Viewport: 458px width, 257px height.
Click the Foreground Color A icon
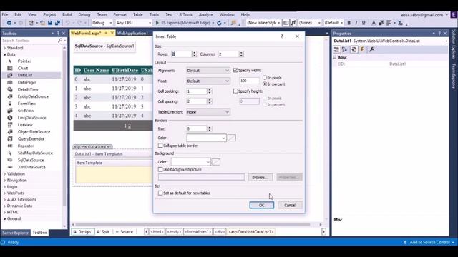coord(374,23)
